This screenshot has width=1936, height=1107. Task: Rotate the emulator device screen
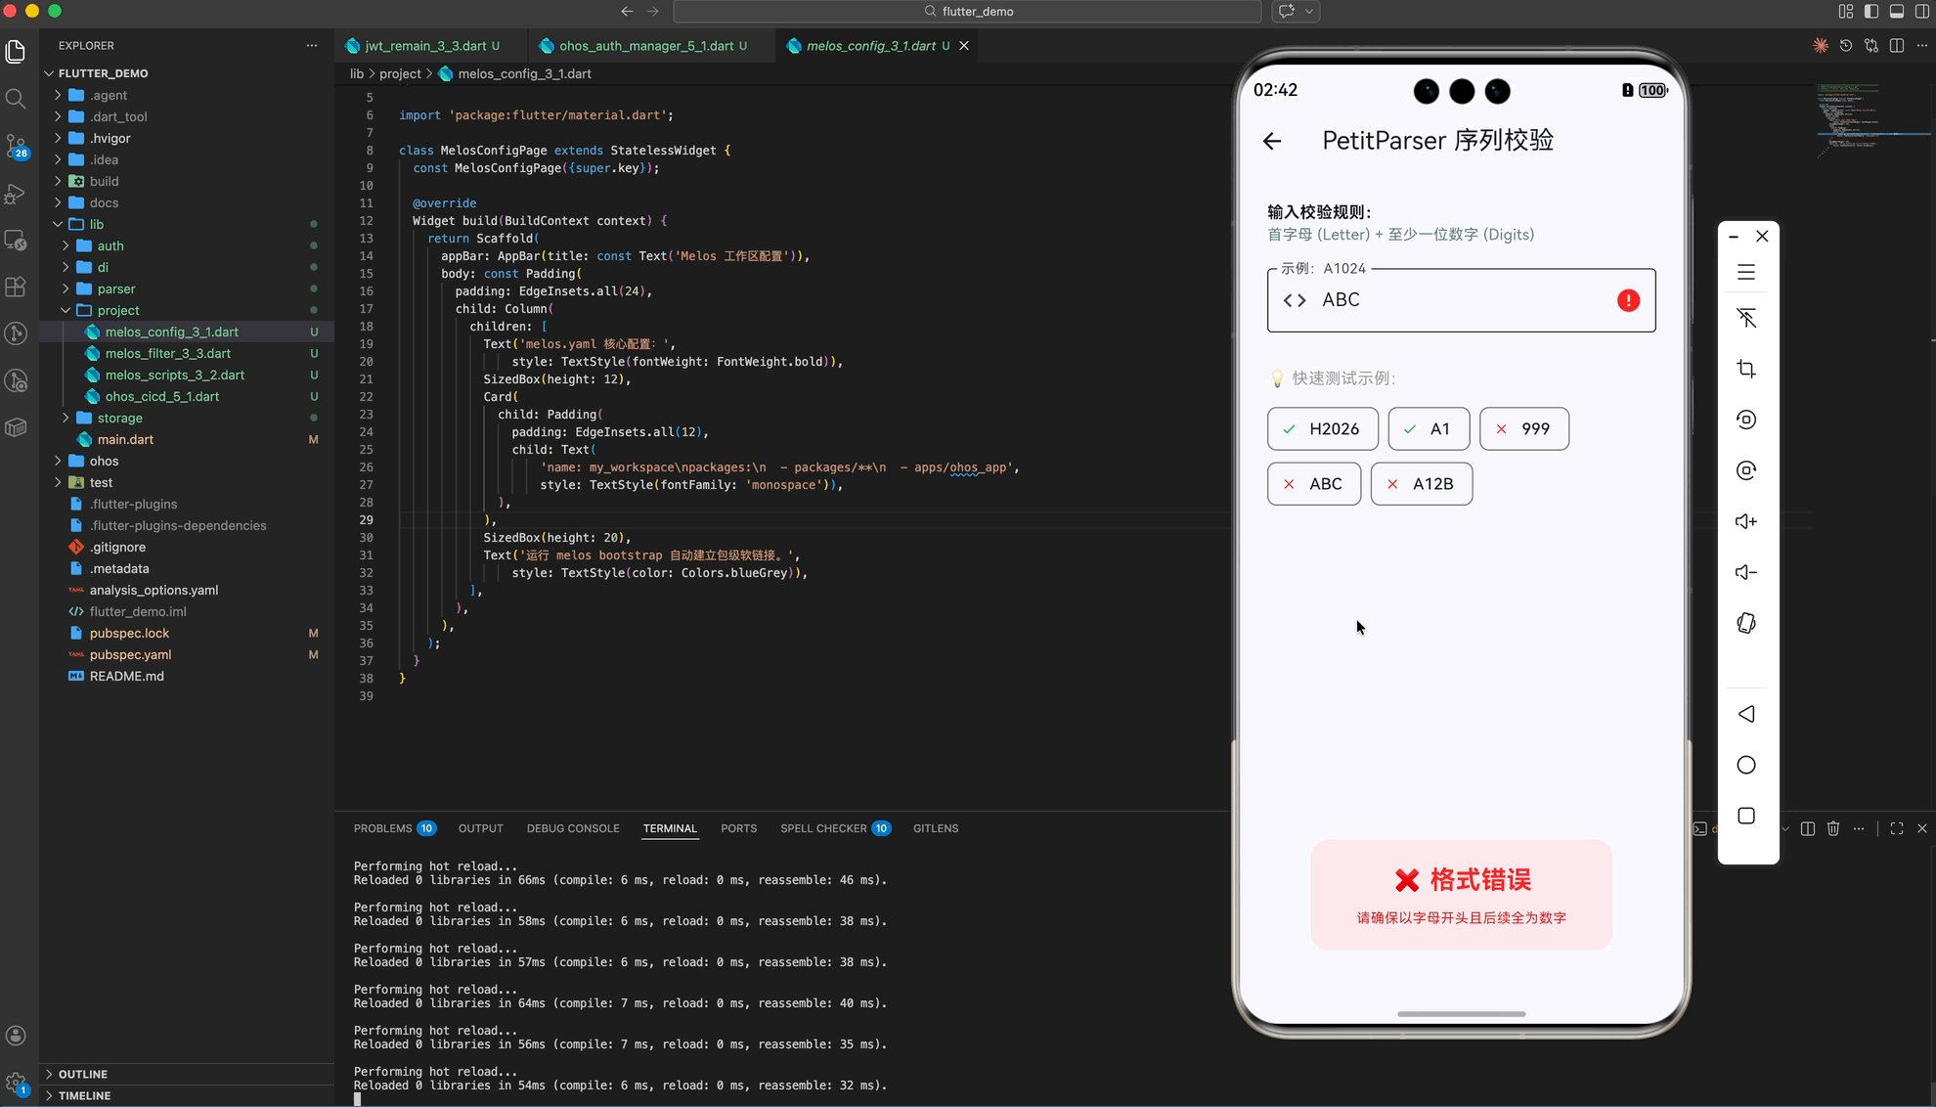pyautogui.click(x=1746, y=623)
